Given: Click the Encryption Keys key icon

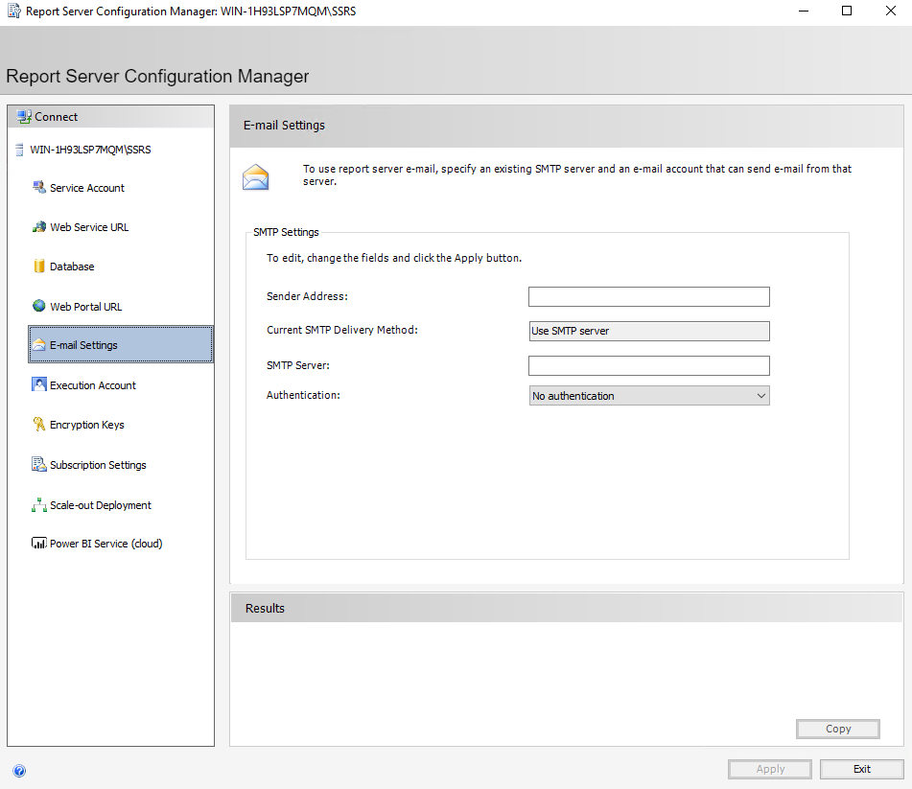Looking at the screenshot, I should pos(41,425).
